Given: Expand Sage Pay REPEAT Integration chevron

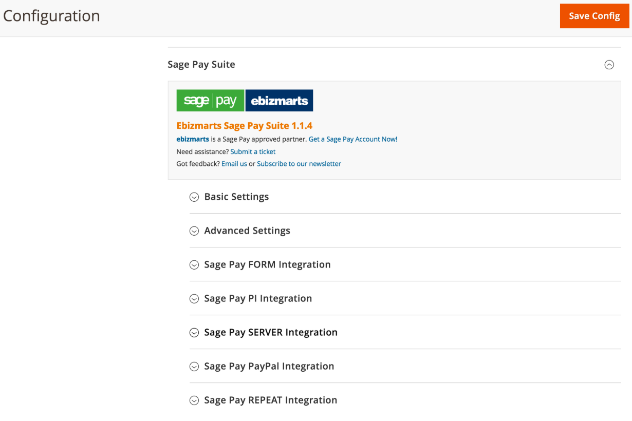Looking at the screenshot, I should pos(194,400).
